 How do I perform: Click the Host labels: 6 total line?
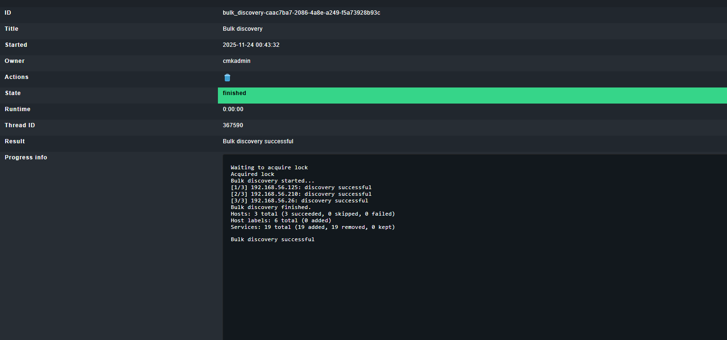[281, 220]
